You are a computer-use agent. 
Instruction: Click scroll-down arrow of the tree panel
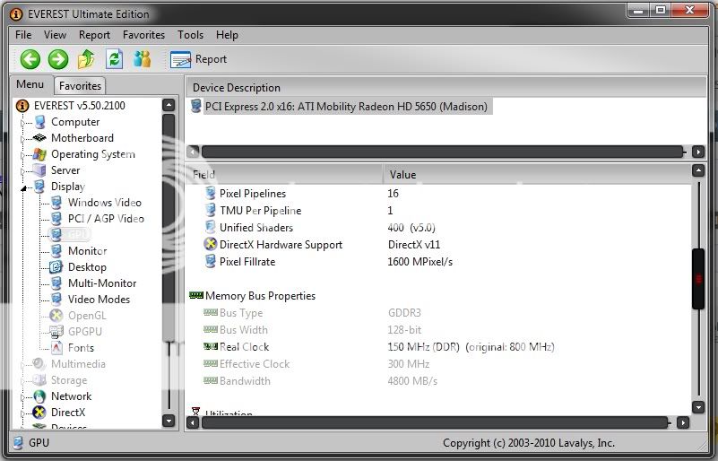pos(169,421)
